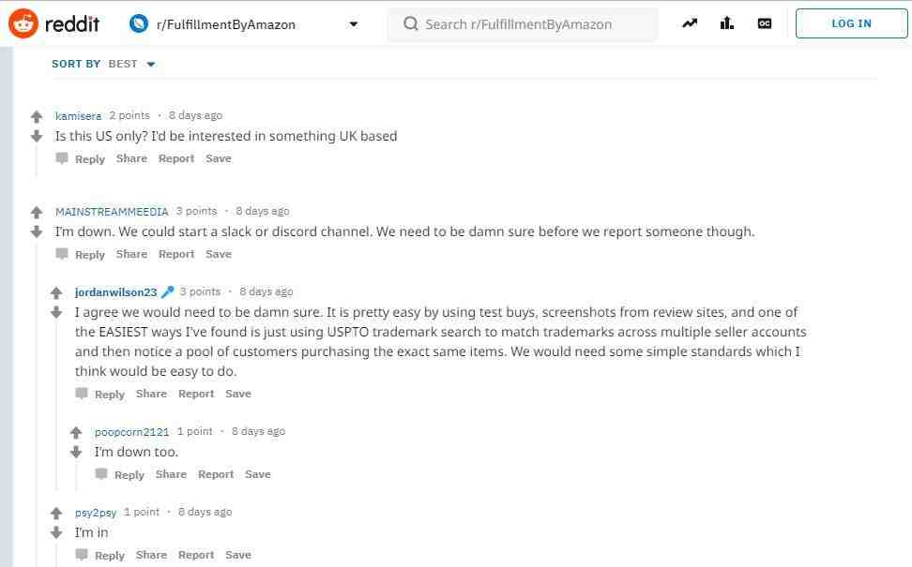The image size is (912, 567).
Task: Click the speech bubble icon under kamisera's comment
Action: [x=62, y=158]
